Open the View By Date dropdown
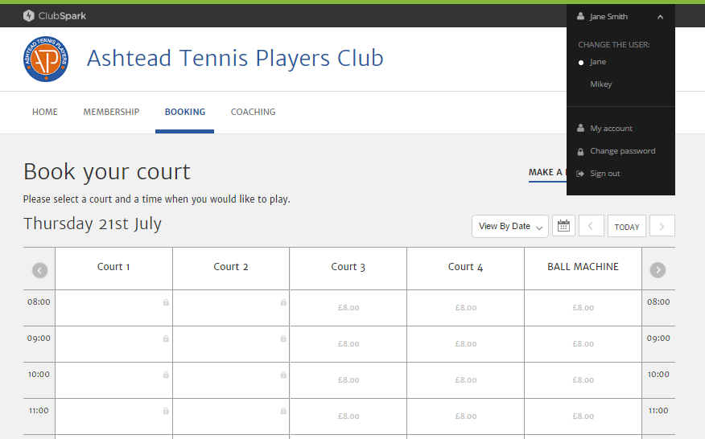This screenshot has width=705, height=439. 510,227
